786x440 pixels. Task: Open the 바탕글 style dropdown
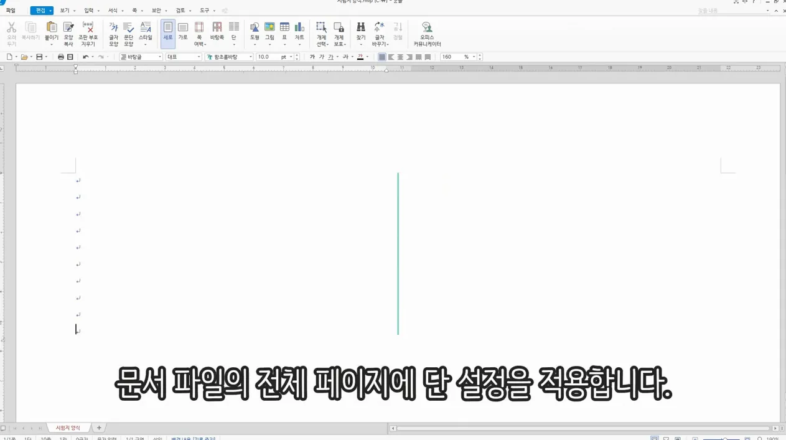click(160, 57)
